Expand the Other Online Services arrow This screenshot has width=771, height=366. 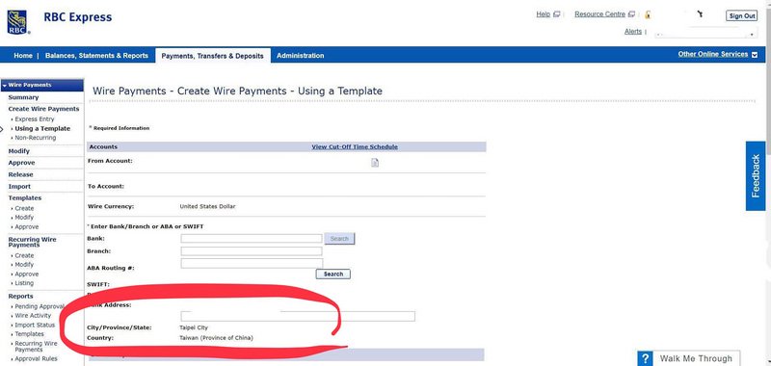[755, 55]
